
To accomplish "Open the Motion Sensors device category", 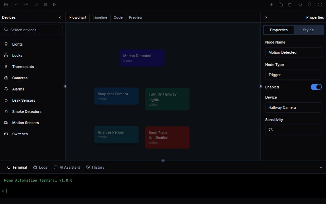I will point(25,123).
